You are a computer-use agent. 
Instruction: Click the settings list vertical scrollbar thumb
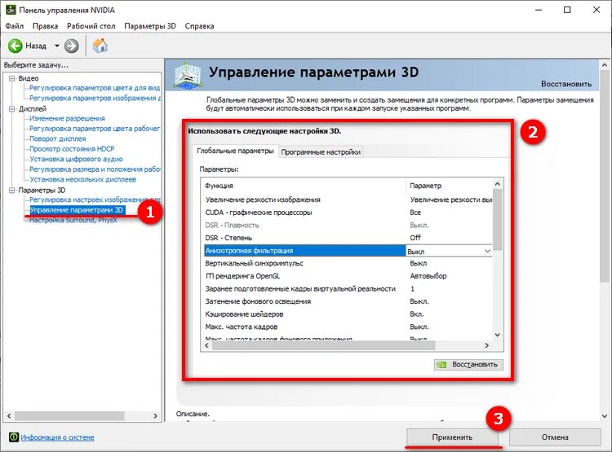pos(497,219)
